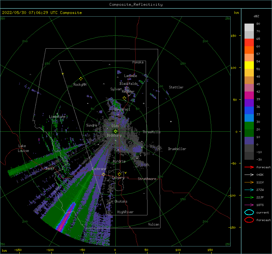Select the slate purple 0-10 dBZ swatch
272x254 pixels.
[x=249, y=141]
